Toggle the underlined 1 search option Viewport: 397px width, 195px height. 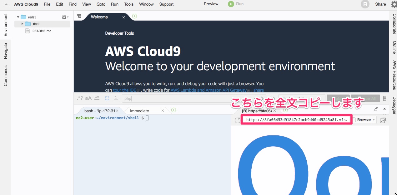tap(116, 98)
